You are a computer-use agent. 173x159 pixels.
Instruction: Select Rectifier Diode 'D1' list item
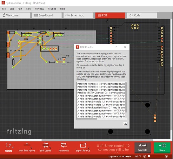click(x=101, y=107)
